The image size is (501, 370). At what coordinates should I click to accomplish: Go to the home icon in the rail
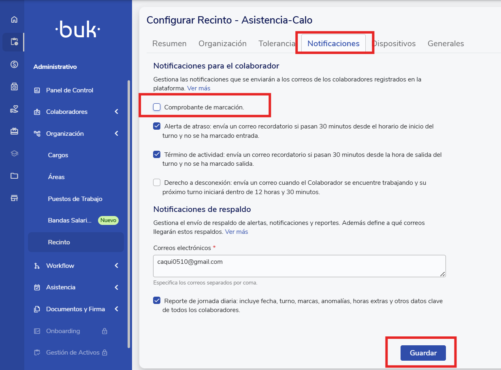(14, 19)
